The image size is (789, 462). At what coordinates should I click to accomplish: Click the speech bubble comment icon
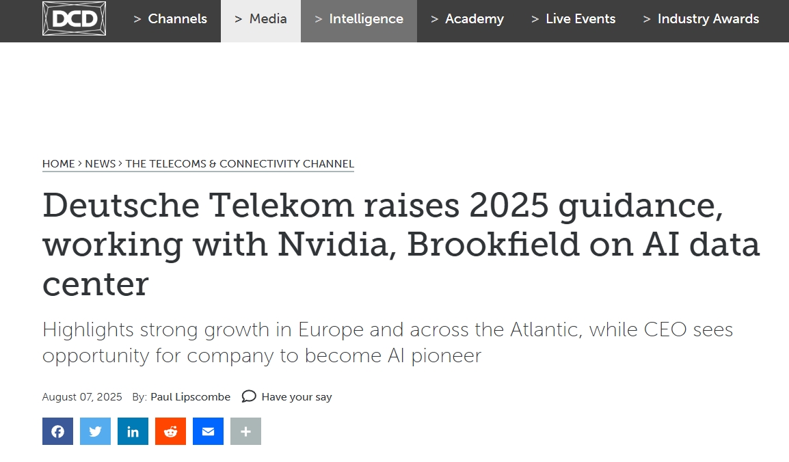click(249, 396)
